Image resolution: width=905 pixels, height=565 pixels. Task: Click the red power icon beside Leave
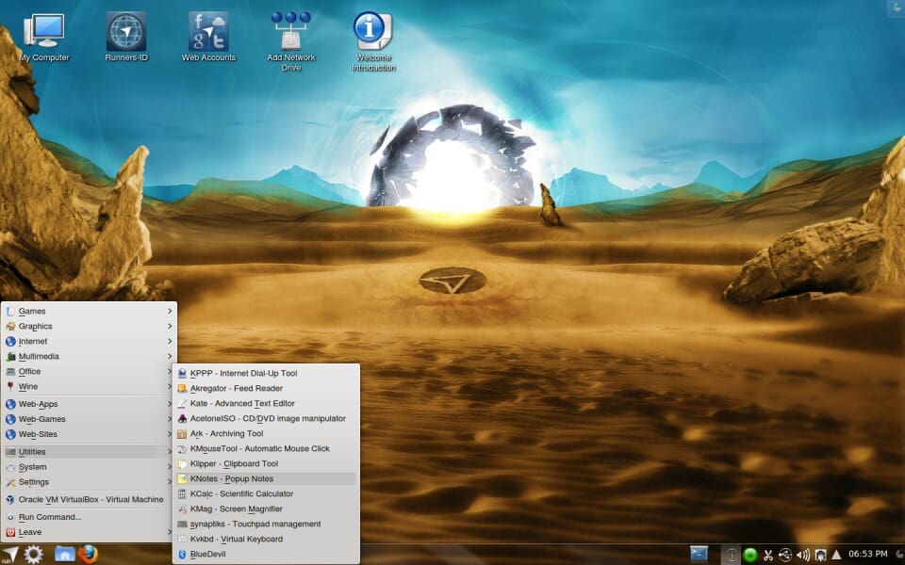(10, 532)
